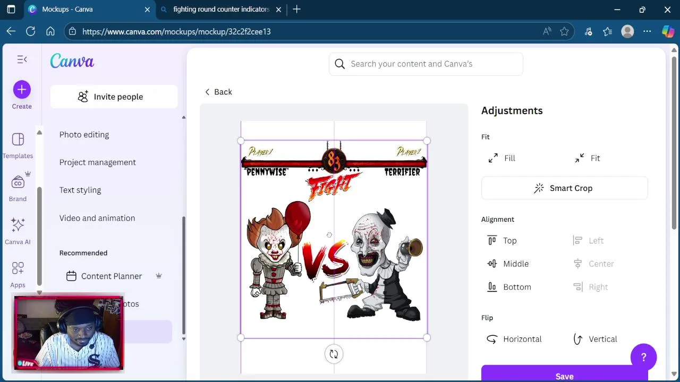Open the Content Planner item
This screenshot has height=382, width=680.
coord(112,276)
